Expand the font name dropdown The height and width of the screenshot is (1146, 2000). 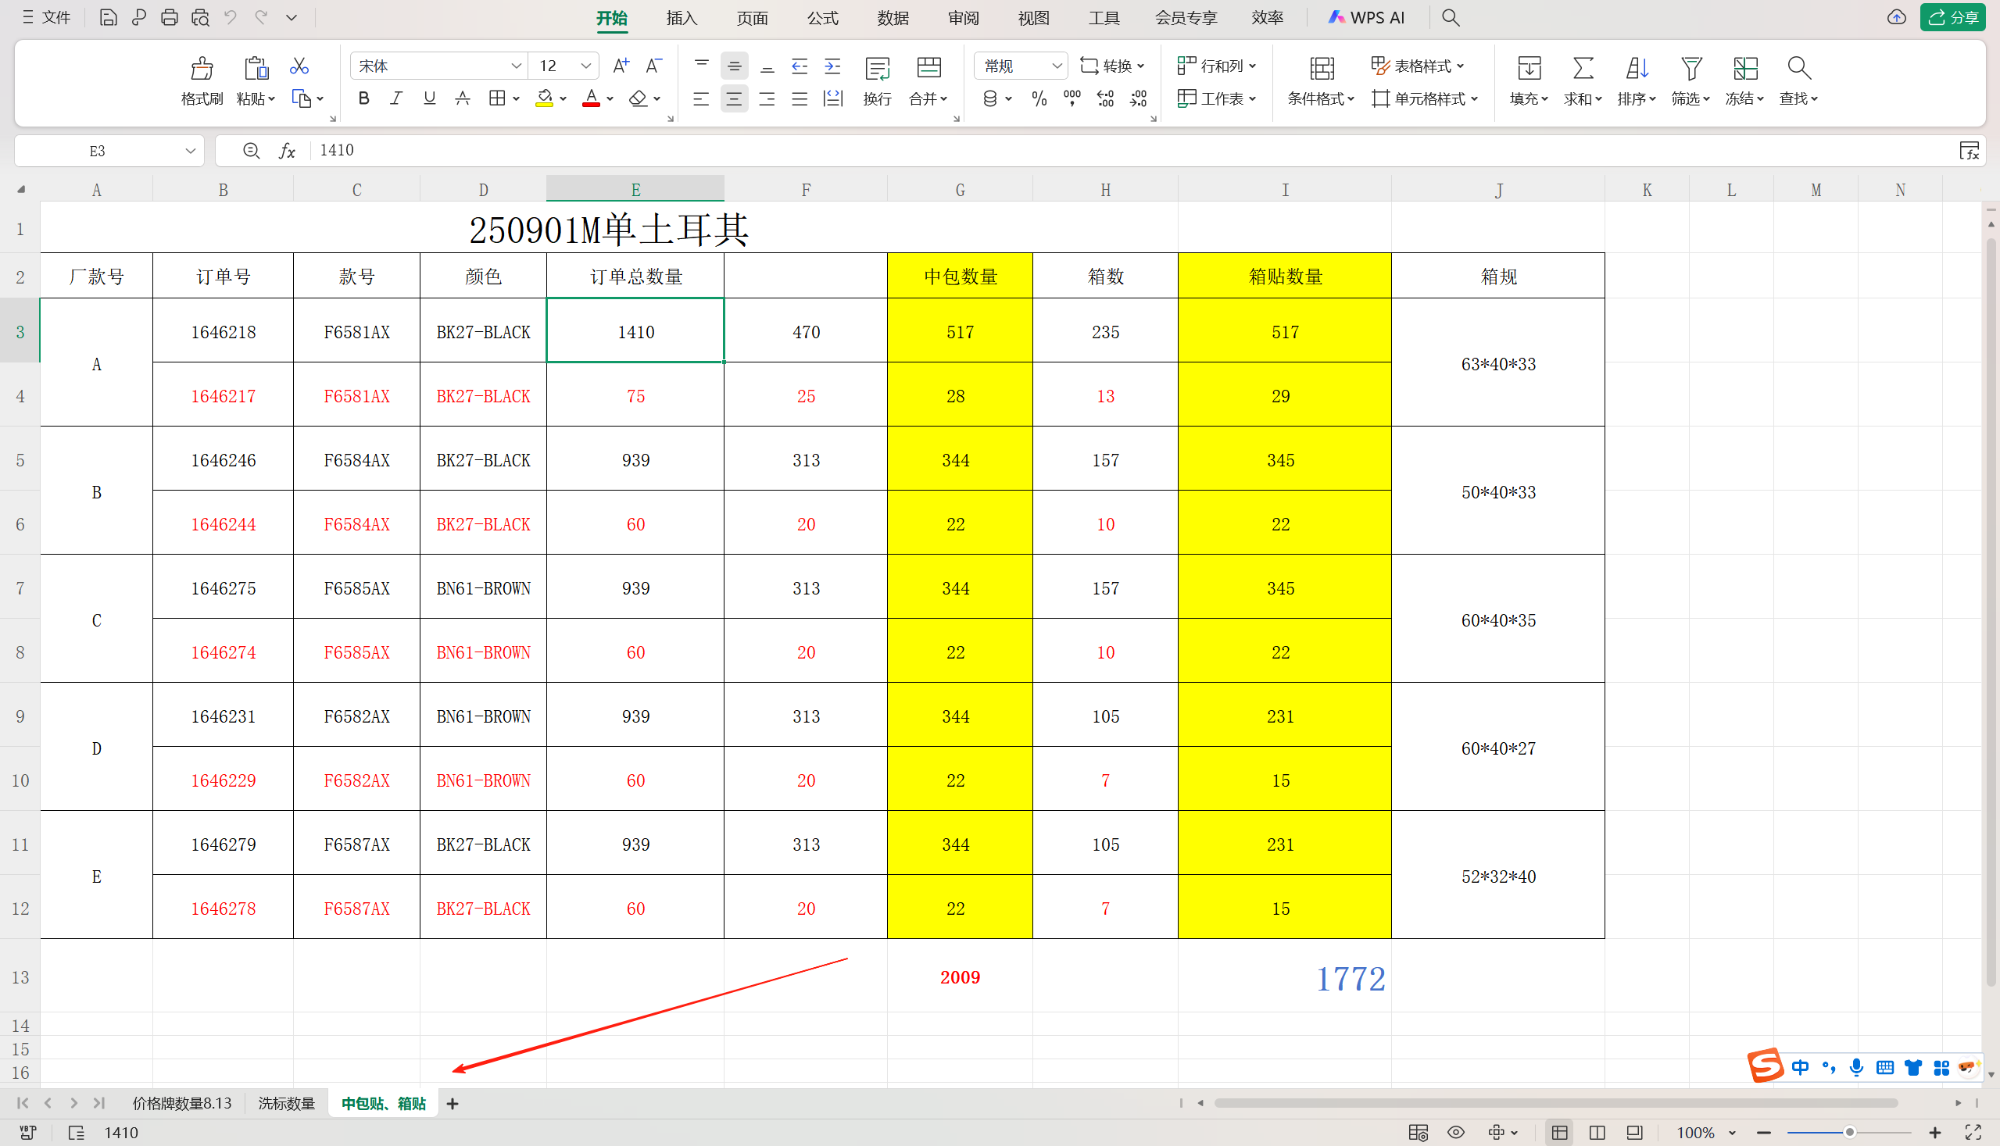coord(516,66)
